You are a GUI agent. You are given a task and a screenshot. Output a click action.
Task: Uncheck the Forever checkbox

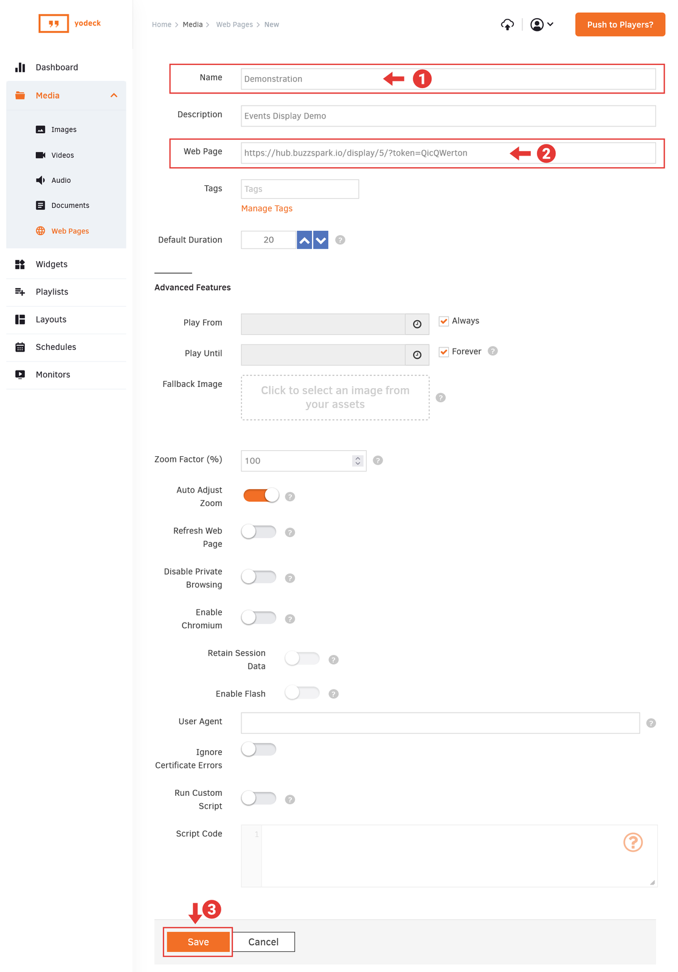444,352
